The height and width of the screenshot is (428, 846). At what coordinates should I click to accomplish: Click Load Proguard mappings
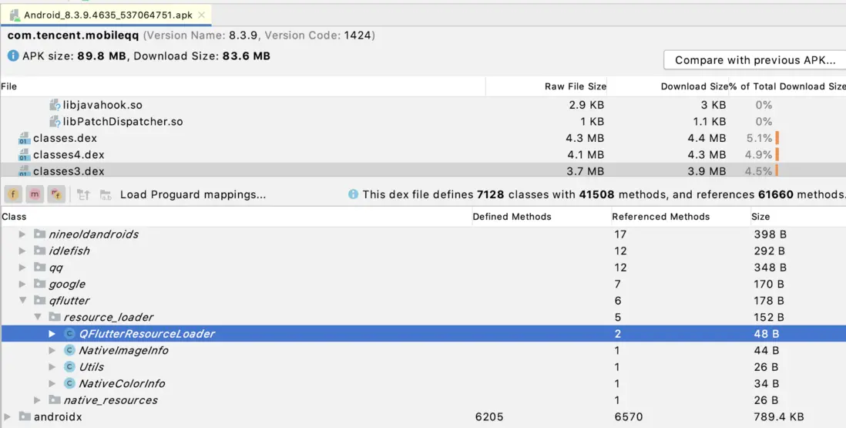[x=193, y=194]
